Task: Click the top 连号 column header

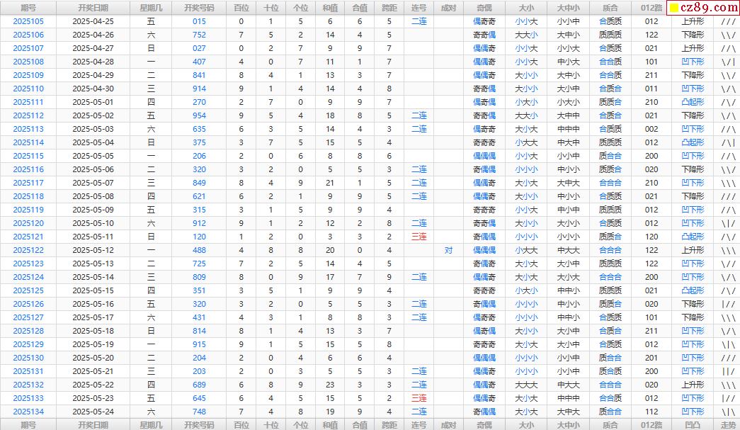Action: [x=419, y=8]
